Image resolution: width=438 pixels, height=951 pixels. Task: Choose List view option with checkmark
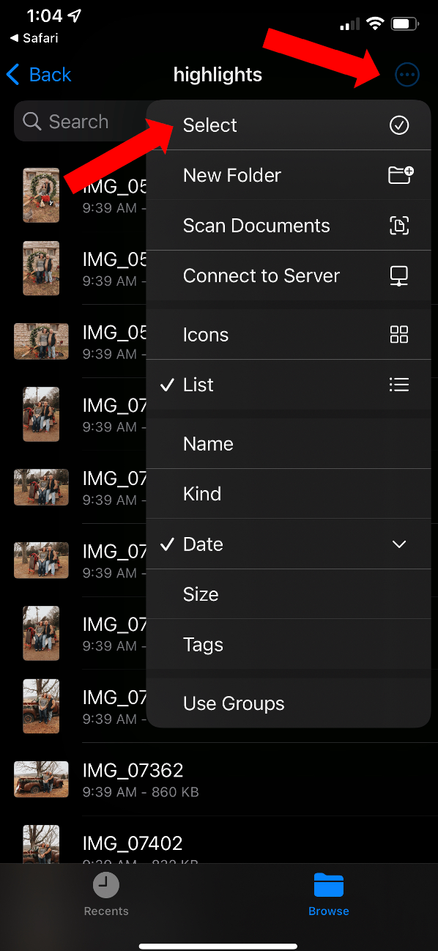[289, 385]
